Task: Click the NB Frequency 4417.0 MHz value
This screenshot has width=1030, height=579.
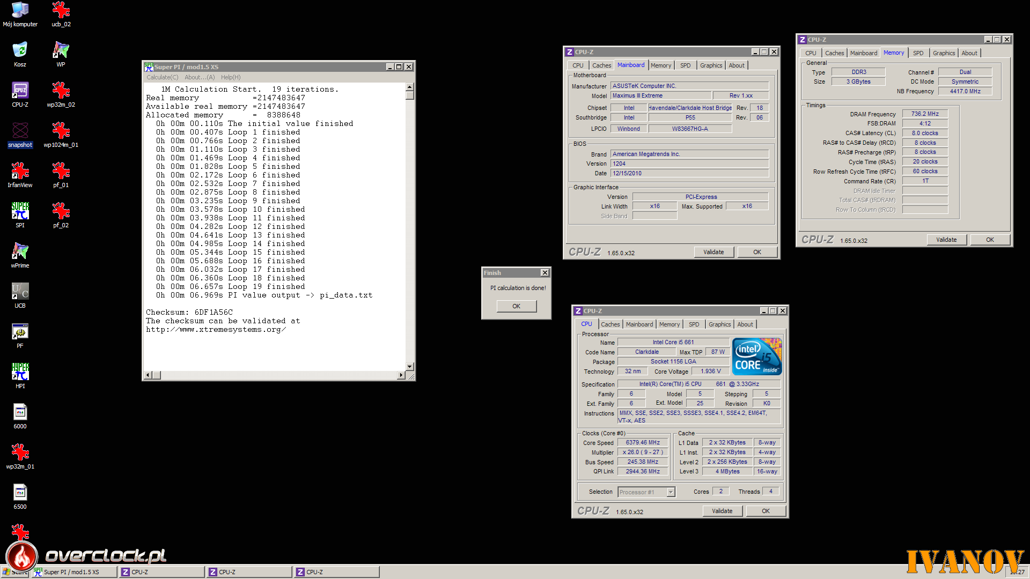Action: pos(965,91)
